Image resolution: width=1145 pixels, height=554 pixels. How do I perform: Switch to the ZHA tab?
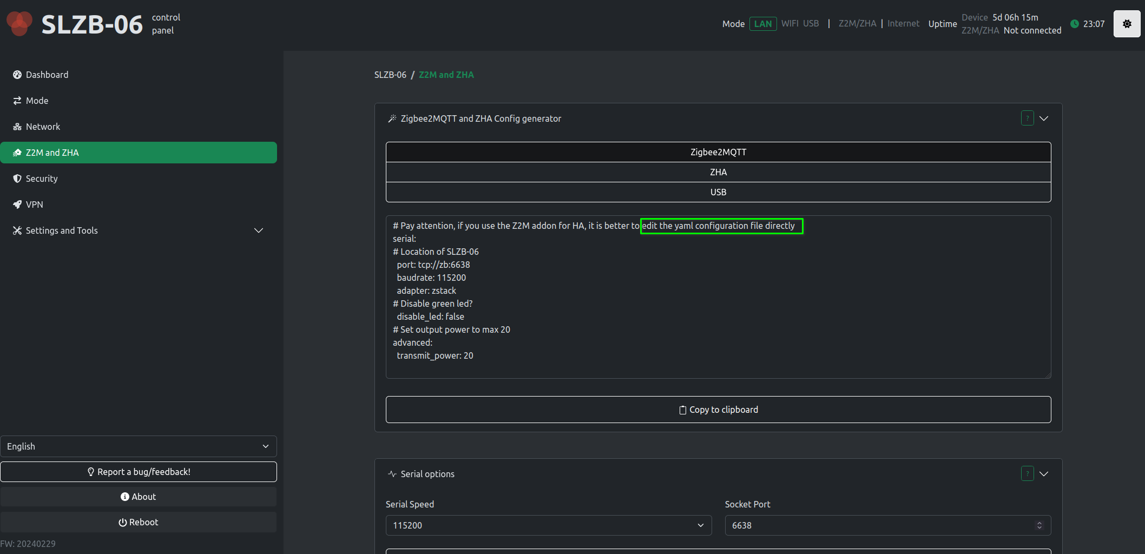718,172
